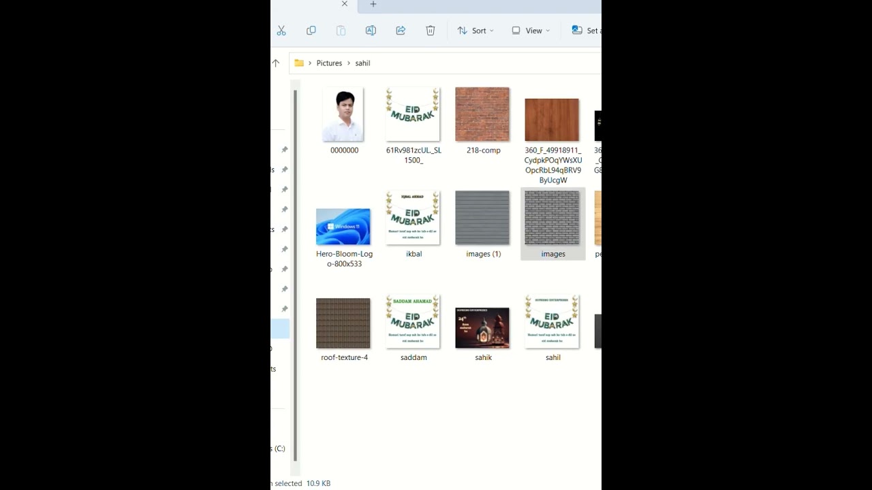The height and width of the screenshot is (490, 872).
Task: Click the Cut scissors icon
Action: pyautogui.click(x=281, y=31)
